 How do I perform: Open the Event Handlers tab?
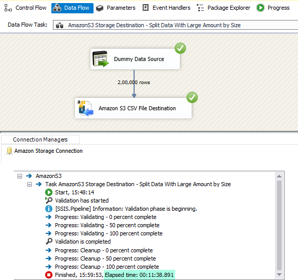pos(166,8)
